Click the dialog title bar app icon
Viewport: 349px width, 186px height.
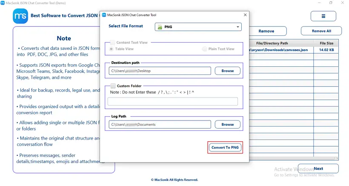tap(104, 15)
